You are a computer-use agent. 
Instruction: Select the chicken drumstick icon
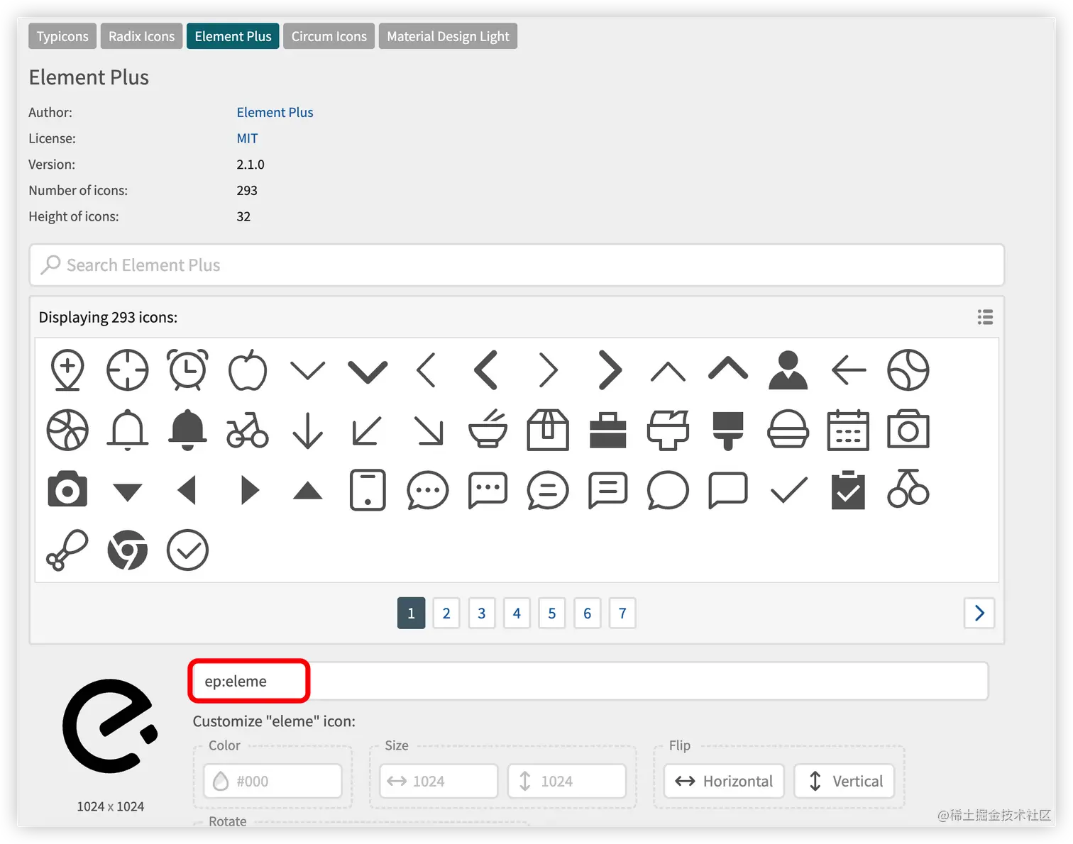[67, 550]
